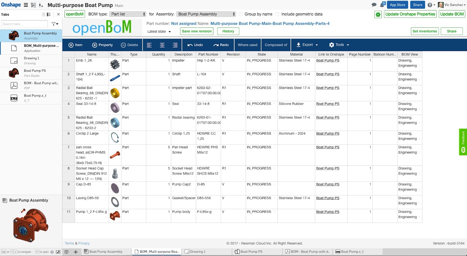The height and width of the screenshot is (256, 467).
Task: Expand the Tools menu
Action: pyautogui.click(x=339, y=45)
